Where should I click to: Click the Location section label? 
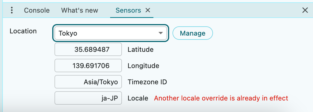[x=23, y=31]
